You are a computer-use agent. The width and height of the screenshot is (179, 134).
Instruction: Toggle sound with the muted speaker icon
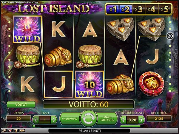[10, 131]
